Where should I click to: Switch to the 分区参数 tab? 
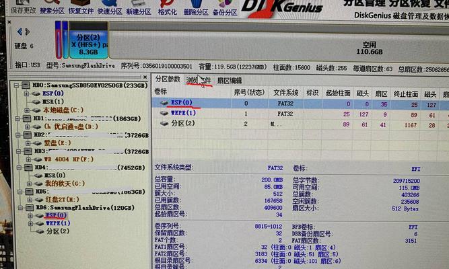[x=168, y=79]
